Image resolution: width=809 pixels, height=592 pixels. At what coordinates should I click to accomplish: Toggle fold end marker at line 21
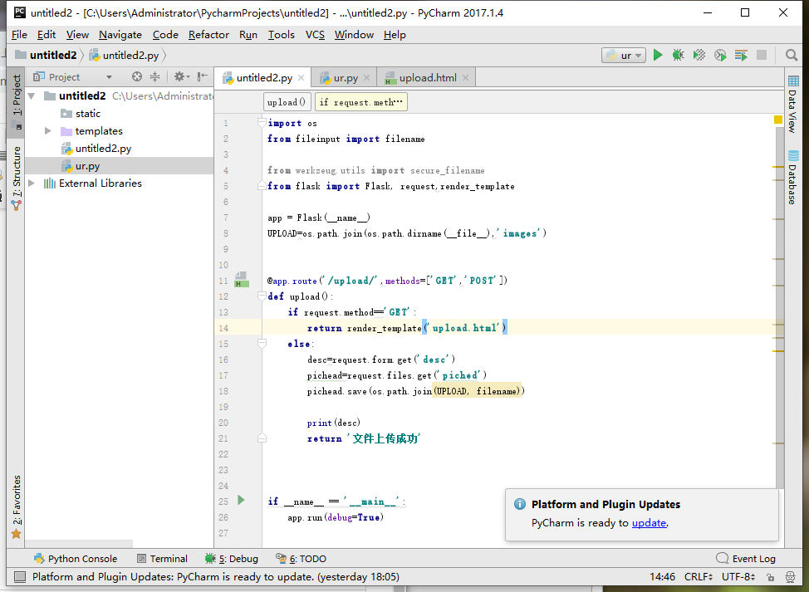click(262, 438)
